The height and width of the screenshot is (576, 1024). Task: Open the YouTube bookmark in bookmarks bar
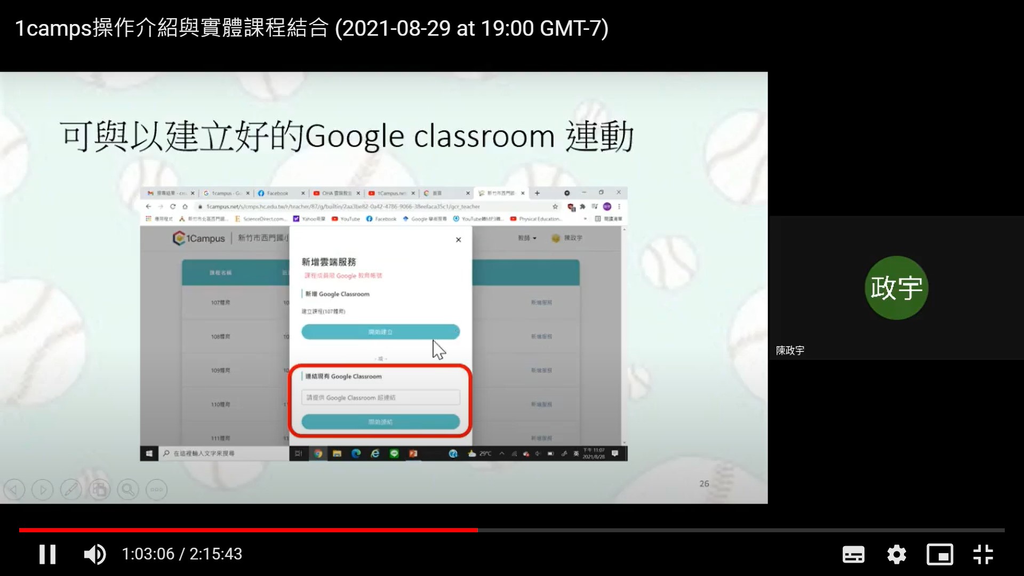[346, 219]
